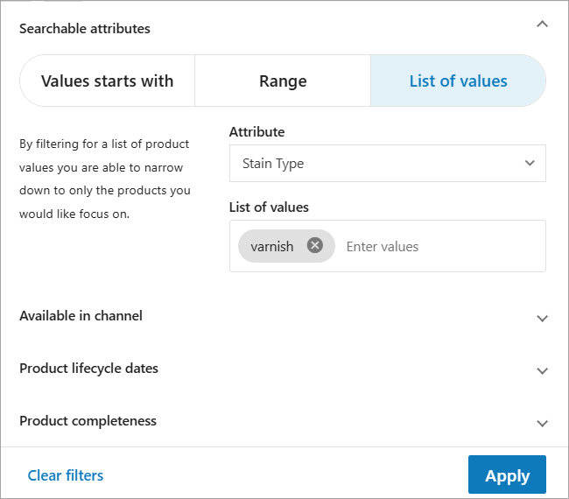569x499 pixels.
Task: Remove the varnish value chip
Action: coord(315,246)
